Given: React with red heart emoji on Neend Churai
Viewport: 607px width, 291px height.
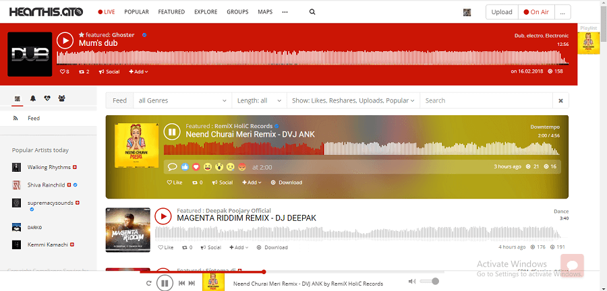Looking at the screenshot, I should [196, 167].
